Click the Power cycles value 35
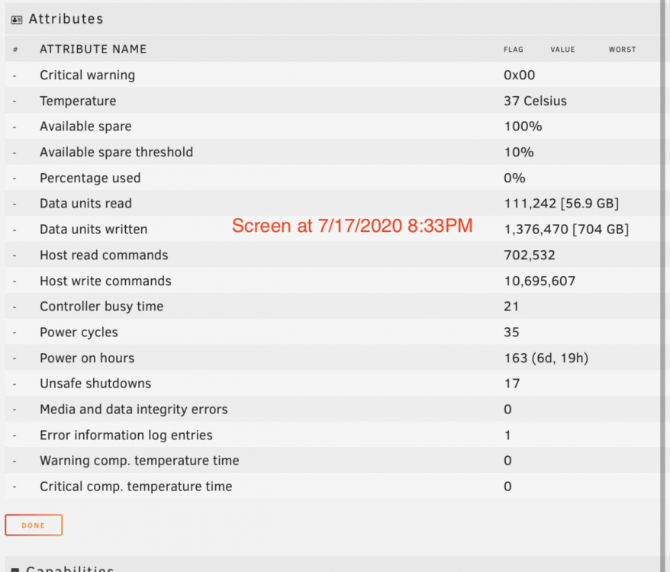 511,333
